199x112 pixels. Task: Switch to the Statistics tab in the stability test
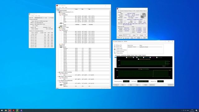[144, 55]
